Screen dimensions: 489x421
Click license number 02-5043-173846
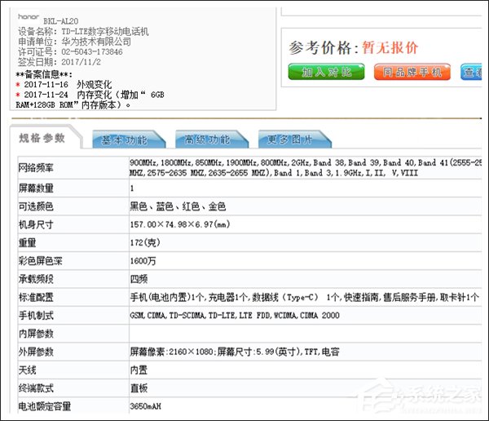point(92,52)
